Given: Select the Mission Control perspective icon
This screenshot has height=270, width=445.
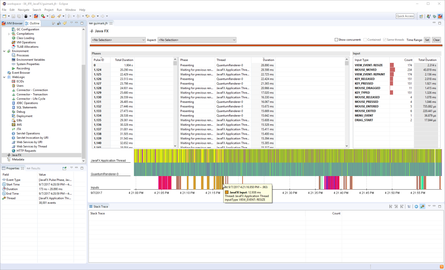Looking at the screenshot, I should click(440, 16).
